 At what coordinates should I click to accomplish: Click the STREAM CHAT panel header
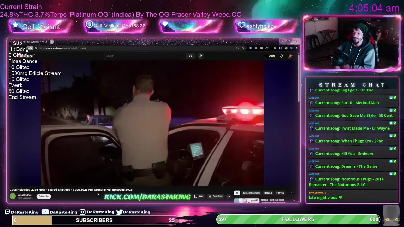[352, 85]
